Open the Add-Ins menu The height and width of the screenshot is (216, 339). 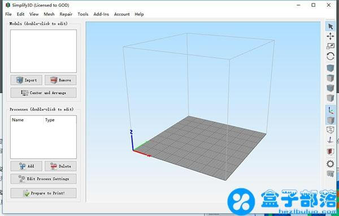[101, 14]
